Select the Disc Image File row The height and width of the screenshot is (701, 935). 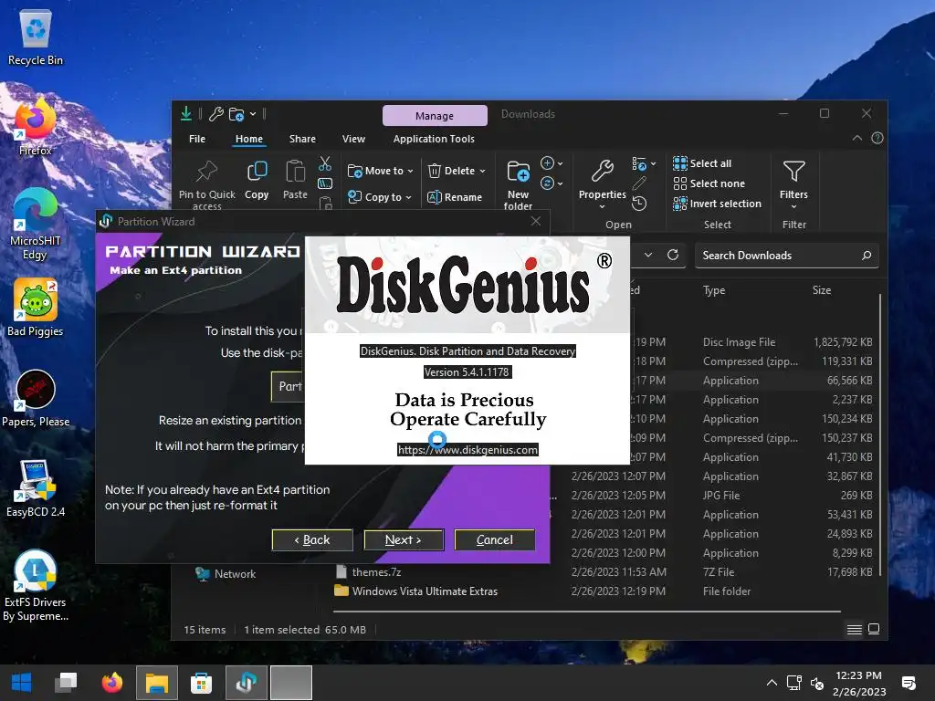pos(740,342)
